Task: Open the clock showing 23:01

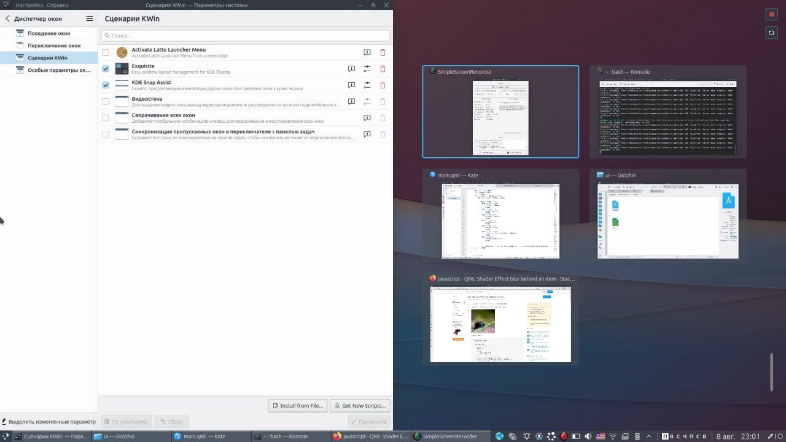Action: coord(751,436)
